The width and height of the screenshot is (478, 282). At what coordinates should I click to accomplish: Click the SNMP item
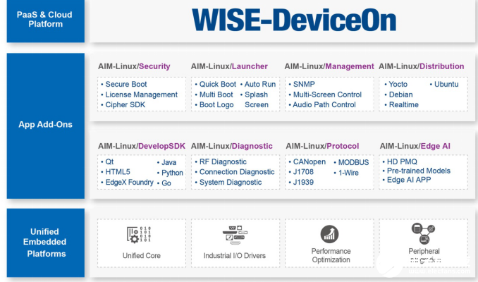(x=304, y=84)
